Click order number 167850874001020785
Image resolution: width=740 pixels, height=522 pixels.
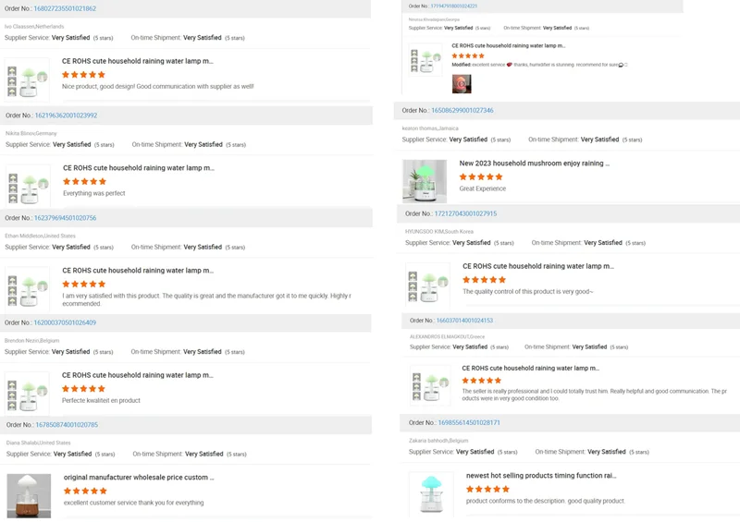[x=66, y=425]
